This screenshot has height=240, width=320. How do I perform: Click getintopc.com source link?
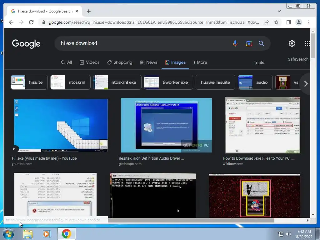pyautogui.click(x=130, y=164)
